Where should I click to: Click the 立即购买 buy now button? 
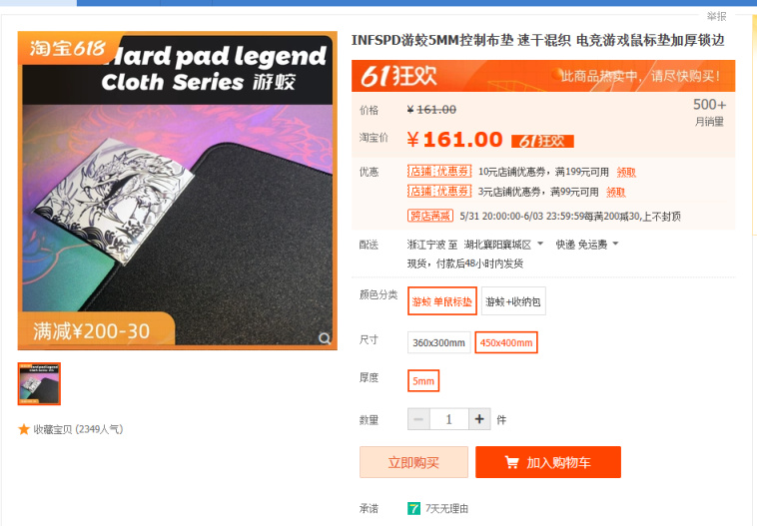413,462
